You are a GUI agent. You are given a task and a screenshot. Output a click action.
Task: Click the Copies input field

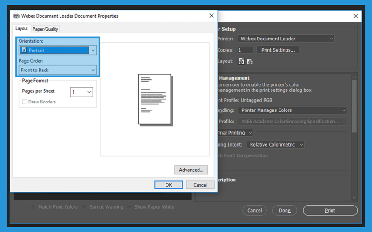click(x=245, y=50)
